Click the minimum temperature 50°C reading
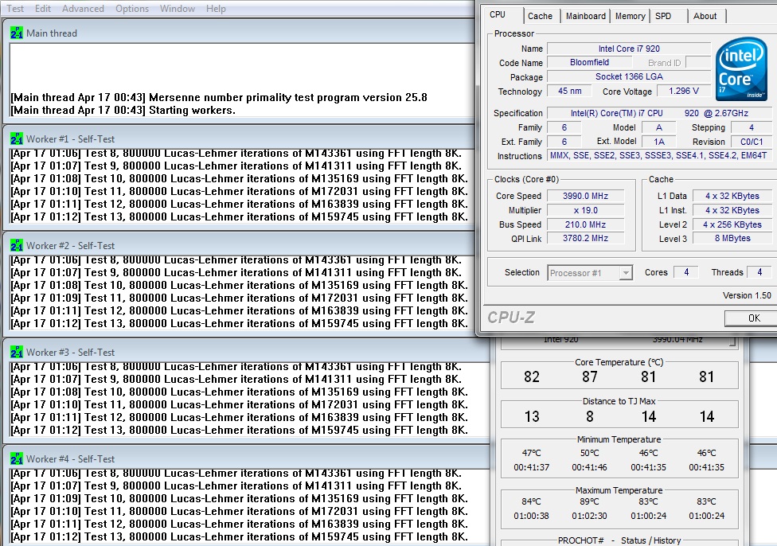 (x=590, y=453)
